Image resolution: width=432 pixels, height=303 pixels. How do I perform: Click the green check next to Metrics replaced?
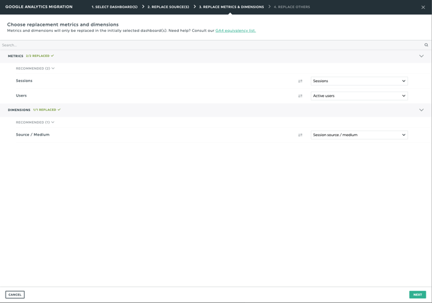pos(52,56)
